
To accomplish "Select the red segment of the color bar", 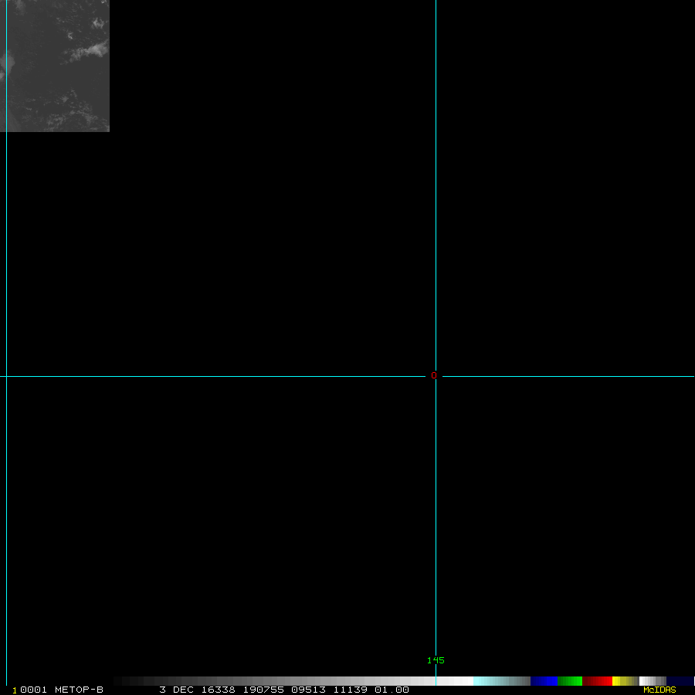I will tap(597, 681).
